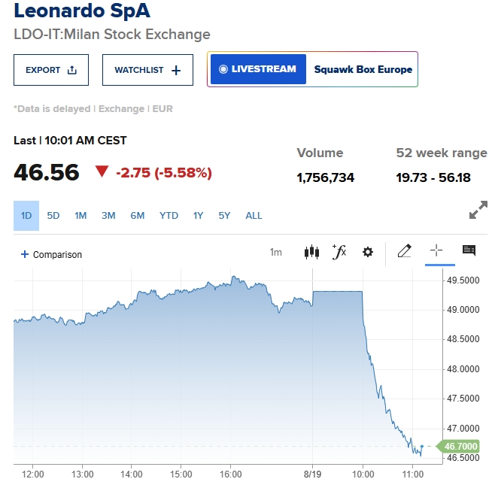The width and height of the screenshot is (492, 482).
Task: Open the fx indicators icon
Action: coord(339,252)
